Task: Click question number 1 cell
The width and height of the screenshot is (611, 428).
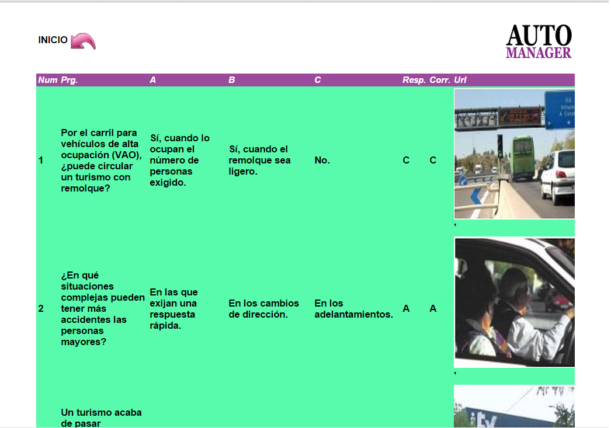Action: pos(40,160)
